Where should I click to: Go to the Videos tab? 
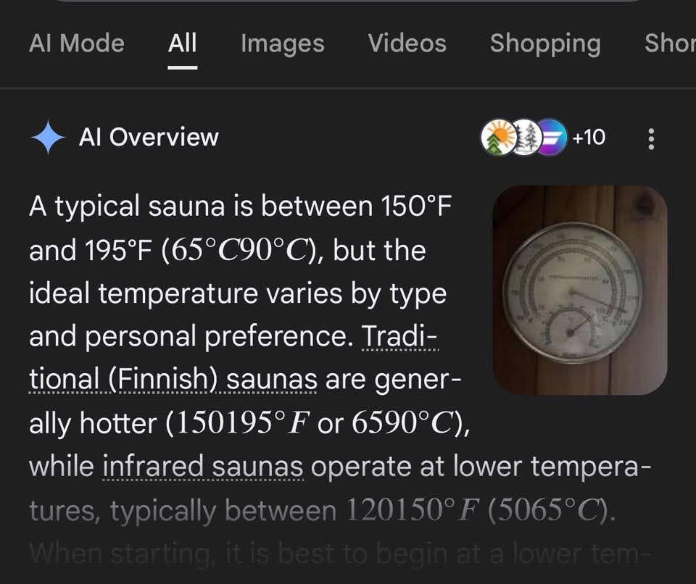point(407,43)
